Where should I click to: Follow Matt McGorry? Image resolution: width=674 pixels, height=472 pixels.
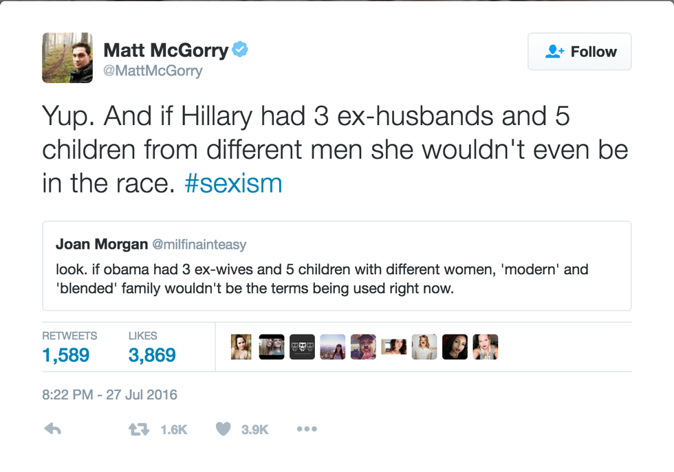(579, 52)
